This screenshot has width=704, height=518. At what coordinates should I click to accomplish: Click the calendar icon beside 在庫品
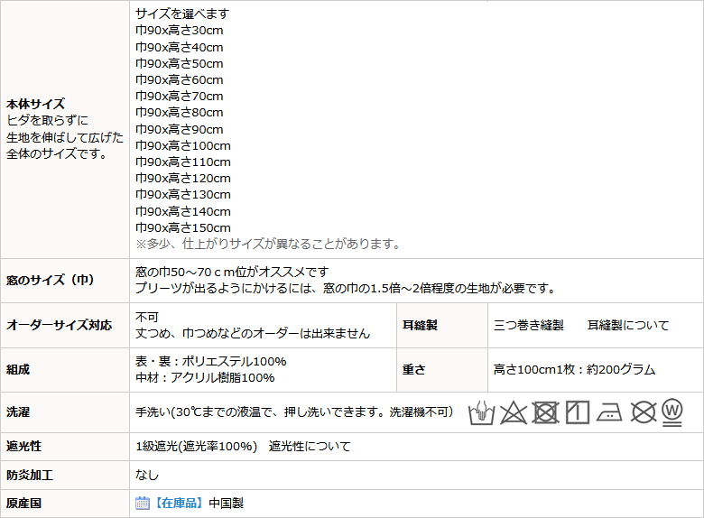(142, 504)
